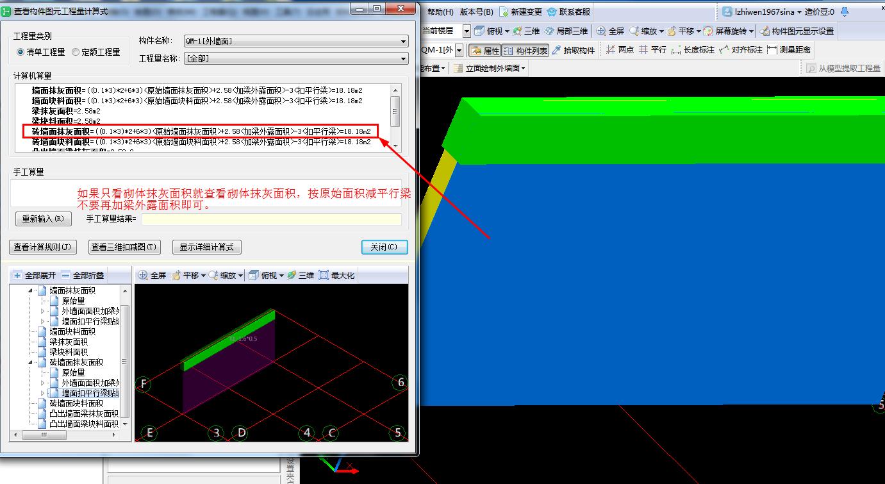
Task: Click 全部折叠 to collapse all tree nodes
Action: 83,275
